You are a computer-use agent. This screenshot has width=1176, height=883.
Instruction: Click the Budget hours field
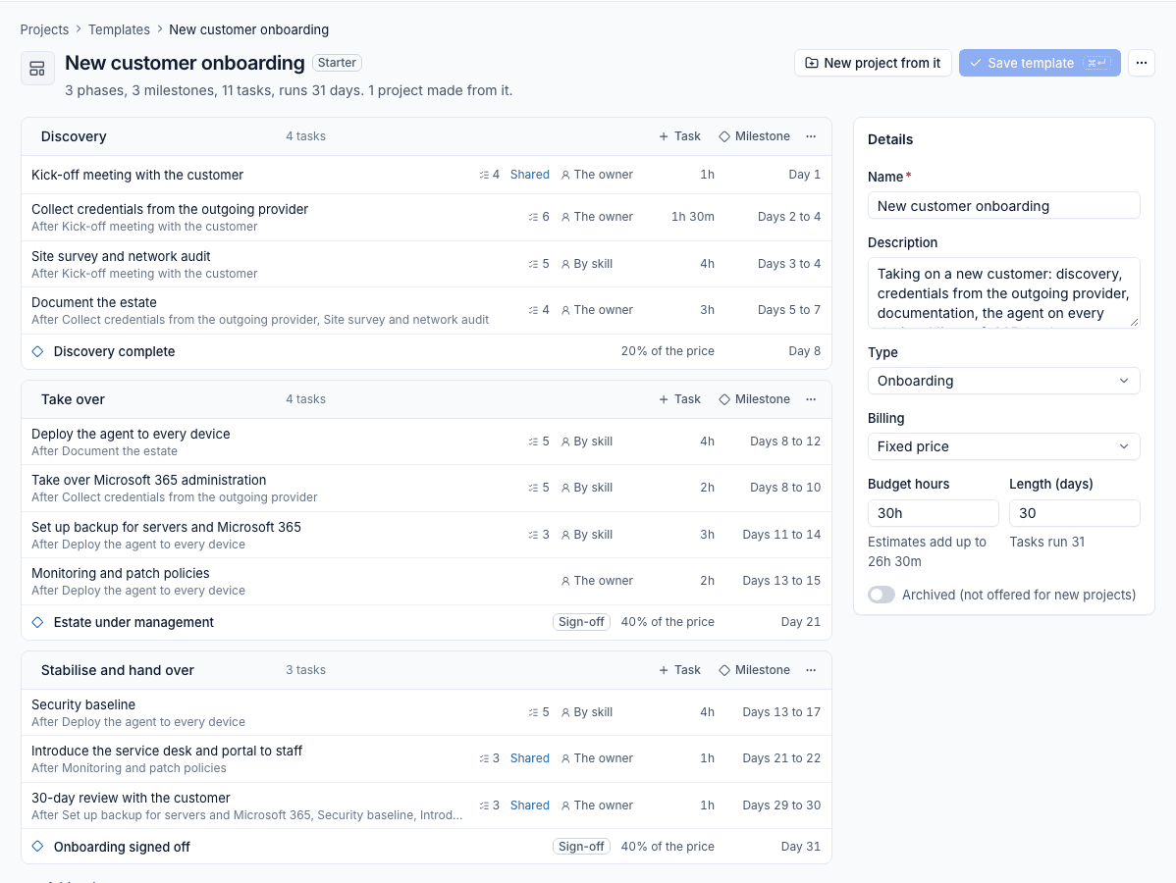click(x=933, y=513)
